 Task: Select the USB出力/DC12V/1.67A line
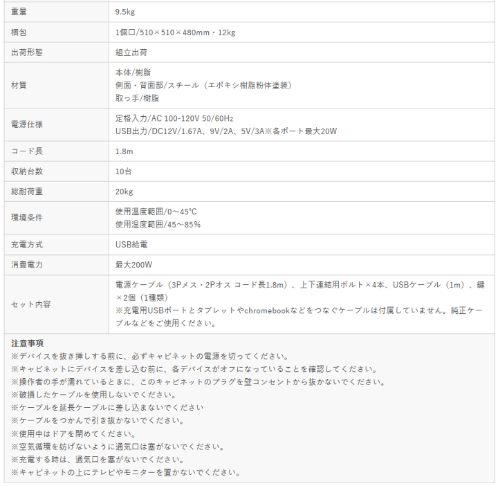226,131
